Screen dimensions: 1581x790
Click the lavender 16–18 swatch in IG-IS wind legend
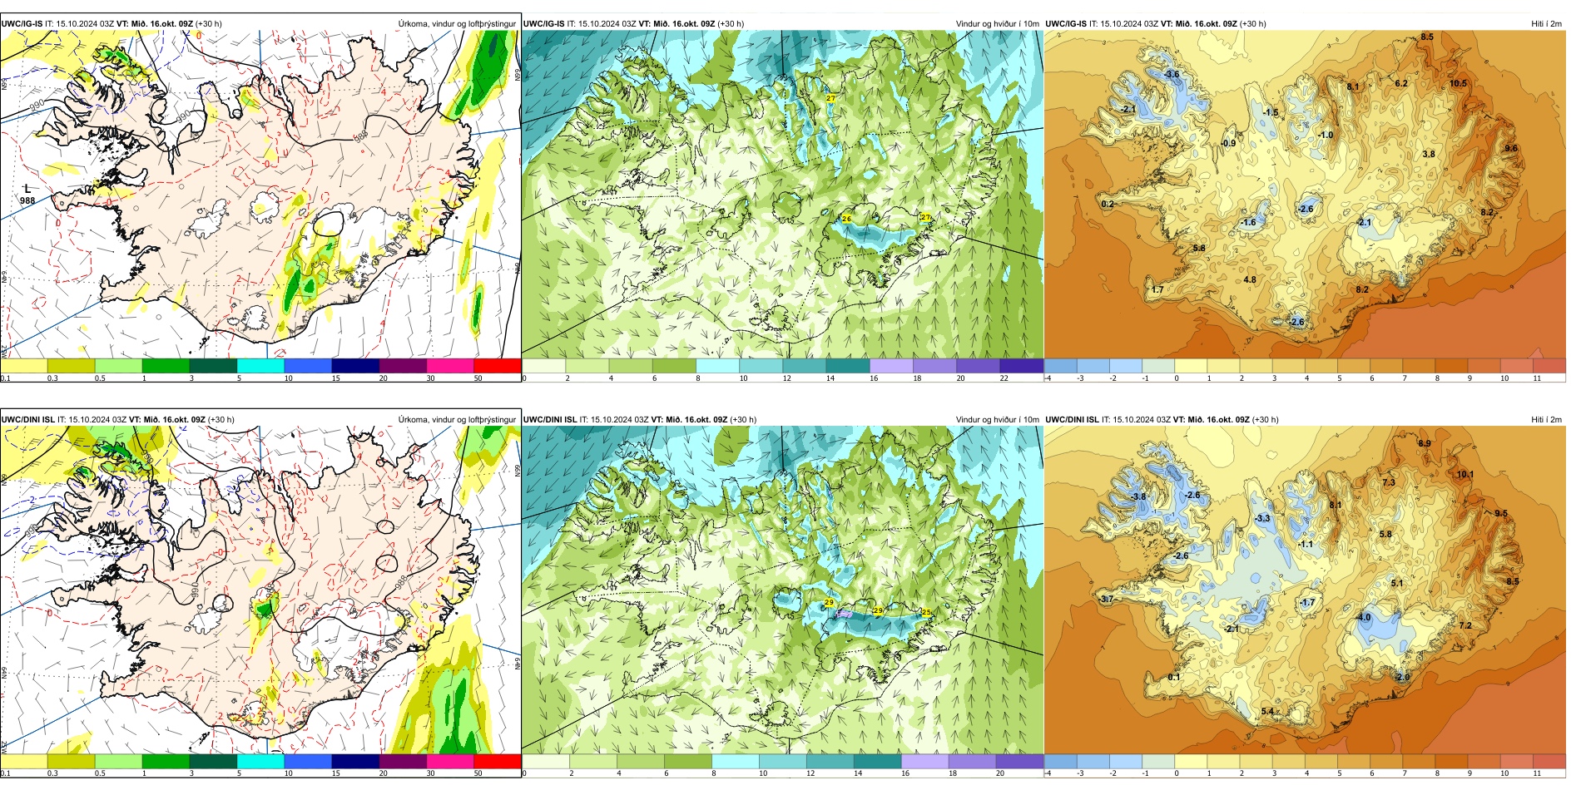click(891, 365)
